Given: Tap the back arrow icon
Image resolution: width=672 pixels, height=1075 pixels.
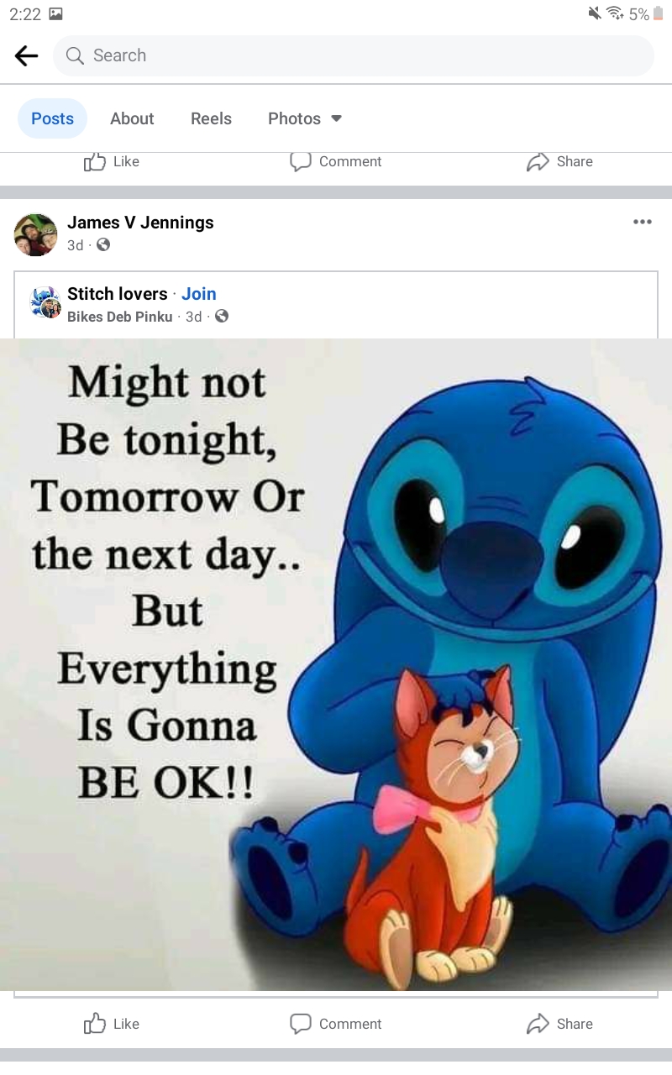Looking at the screenshot, I should click(27, 56).
